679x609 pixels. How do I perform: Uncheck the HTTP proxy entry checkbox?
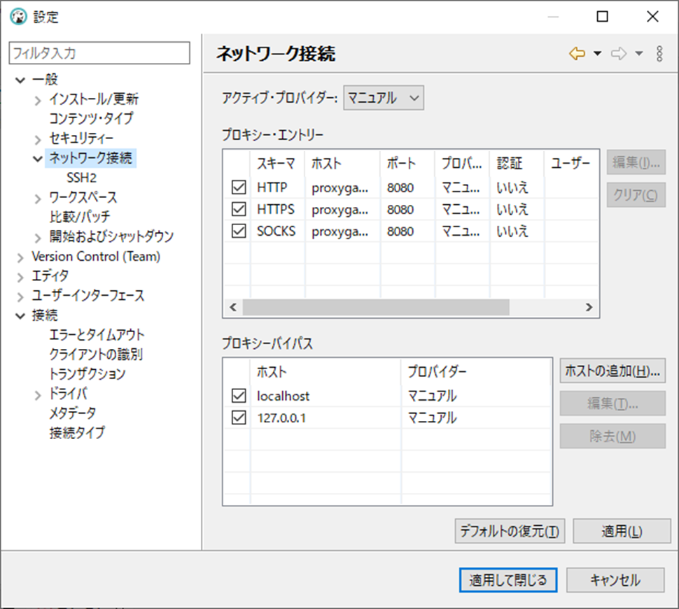tap(239, 187)
